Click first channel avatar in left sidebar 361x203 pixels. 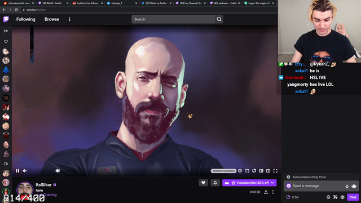coord(6,51)
